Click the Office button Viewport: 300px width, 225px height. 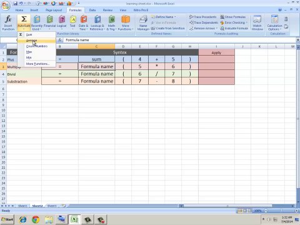click(x=6, y=6)
